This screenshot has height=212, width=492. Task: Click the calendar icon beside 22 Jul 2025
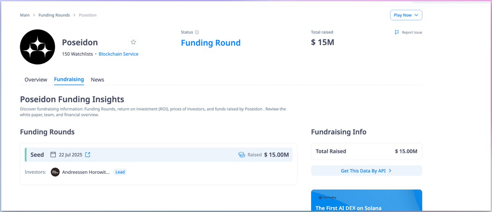pyautogui.click(x=53, y=155)
